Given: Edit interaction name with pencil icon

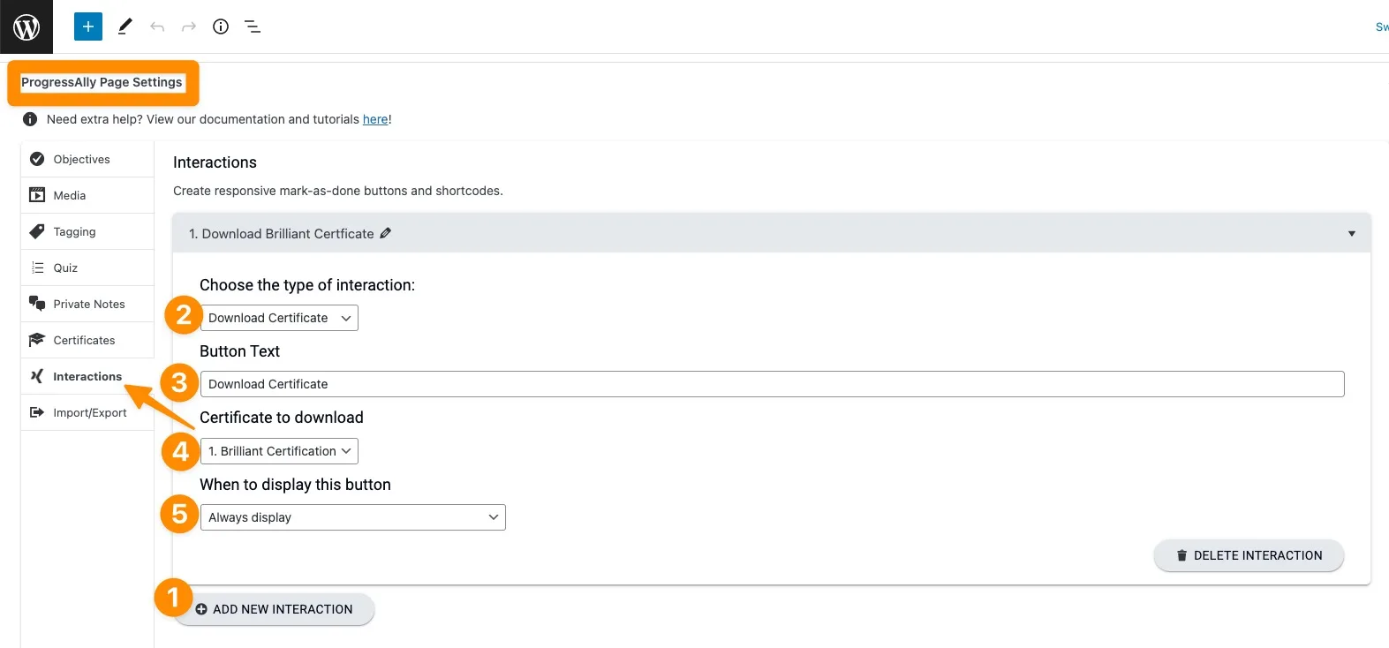Looking at the screenshot, I should (x=385, y=233).
